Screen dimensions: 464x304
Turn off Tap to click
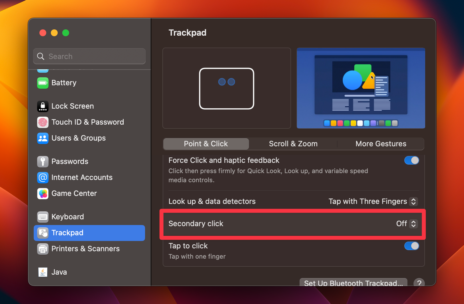coord(411,246)
